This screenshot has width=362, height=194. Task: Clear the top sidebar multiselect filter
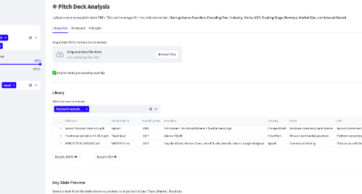click(30, 38)
